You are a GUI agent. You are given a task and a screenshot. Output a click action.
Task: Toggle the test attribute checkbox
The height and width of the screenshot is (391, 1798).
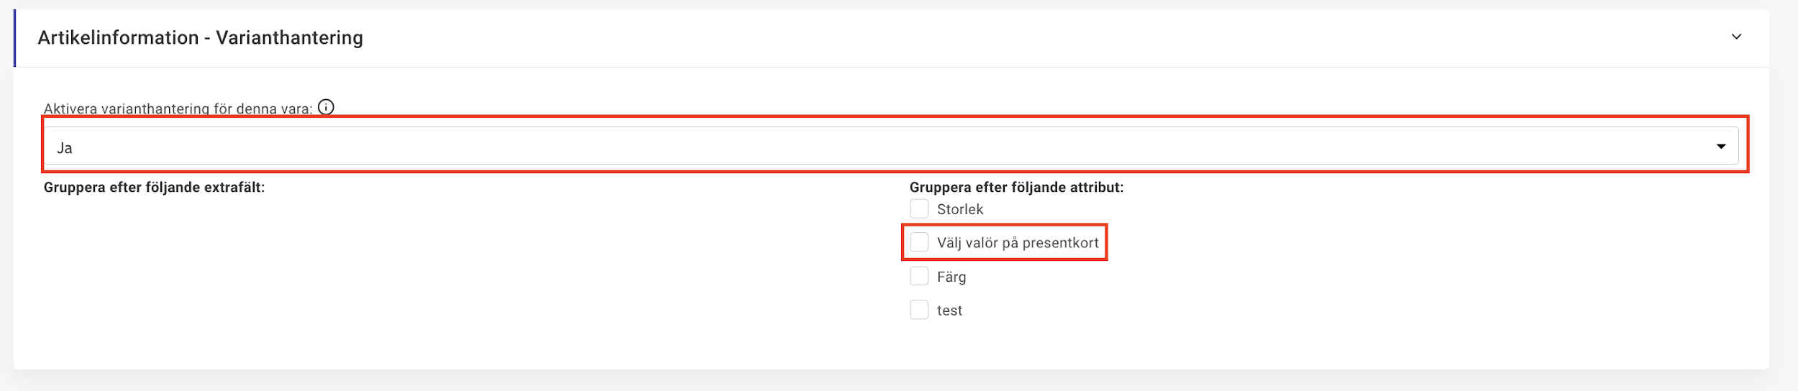(919, 310)
